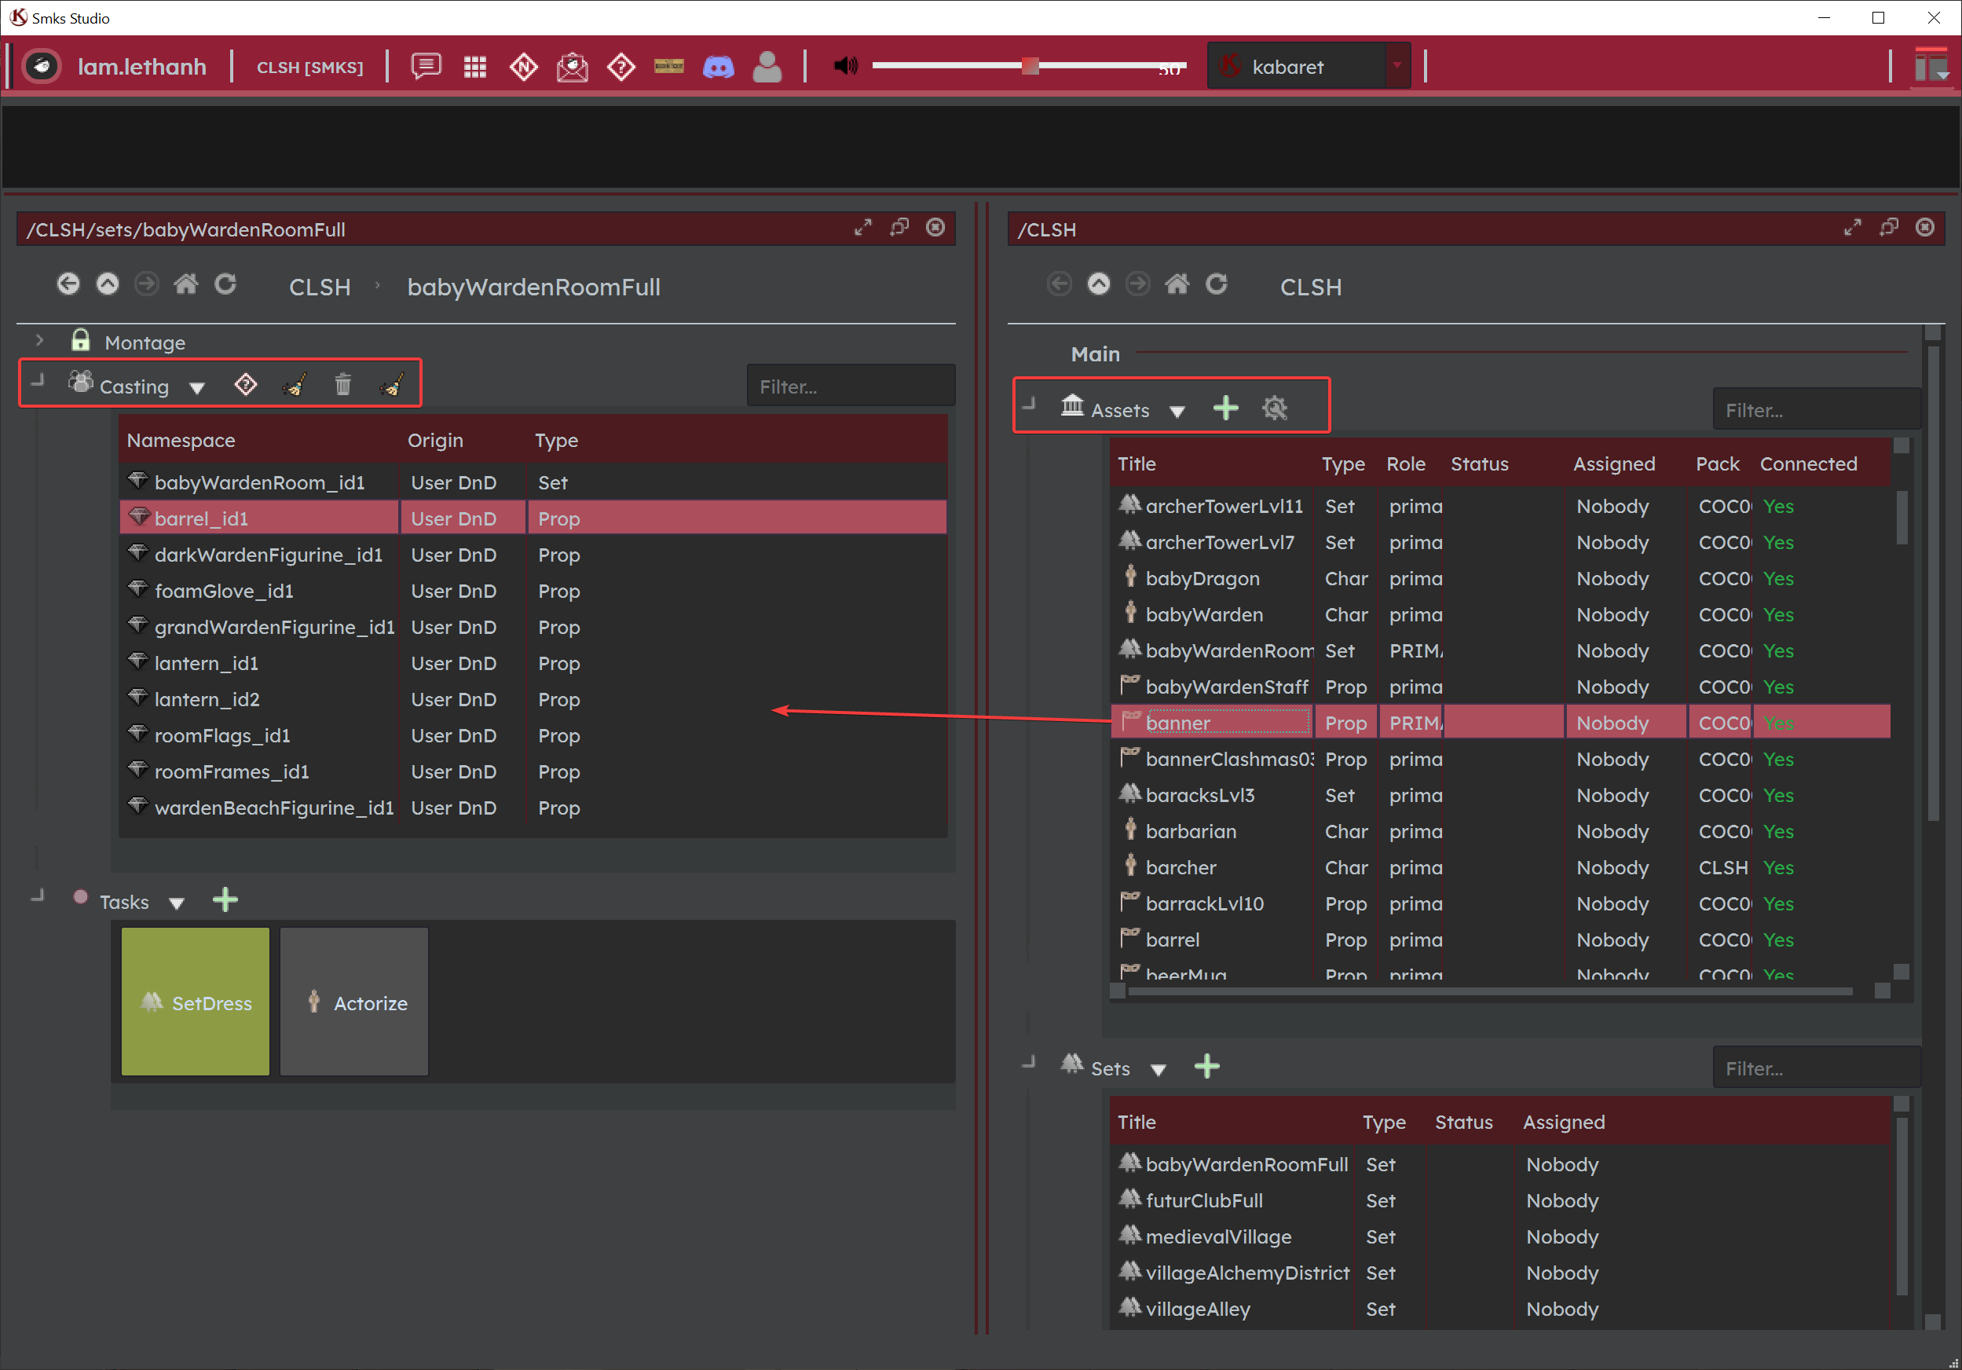Open the Sets dropdown arrow
This screenshot has height=1370, width=1962.
click(x=1159, y=1071)
